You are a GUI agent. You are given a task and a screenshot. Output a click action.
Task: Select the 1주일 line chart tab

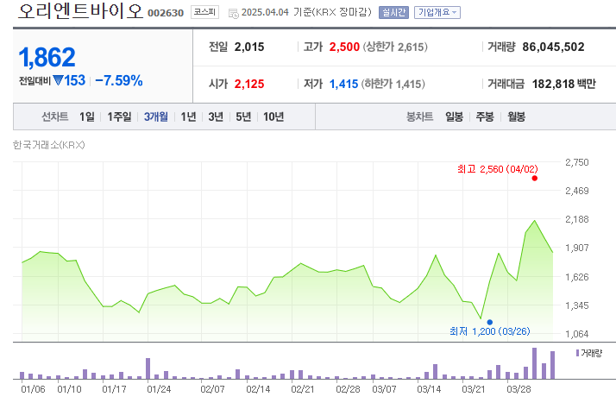[119, 116]
